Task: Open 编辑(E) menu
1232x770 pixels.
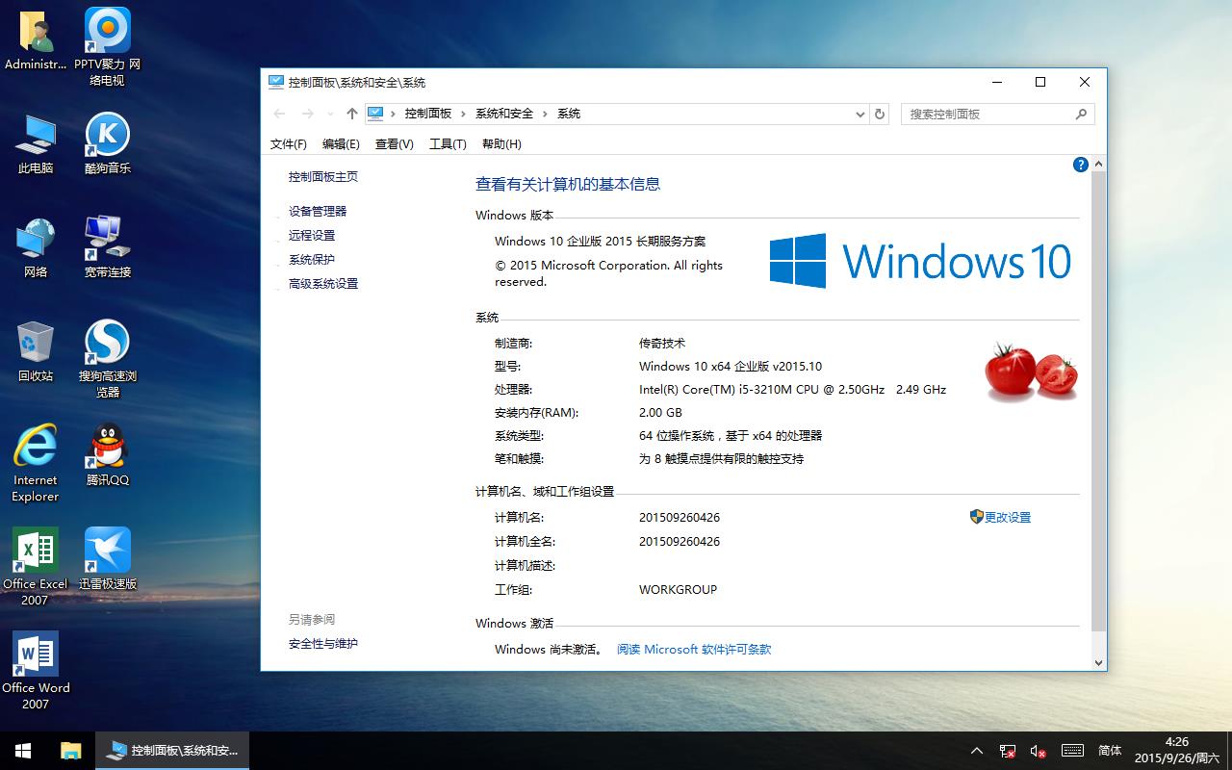Action: 341,143
